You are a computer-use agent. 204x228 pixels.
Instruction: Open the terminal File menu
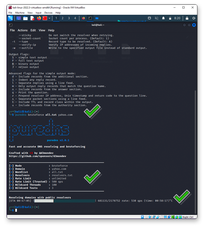point(12,30)
